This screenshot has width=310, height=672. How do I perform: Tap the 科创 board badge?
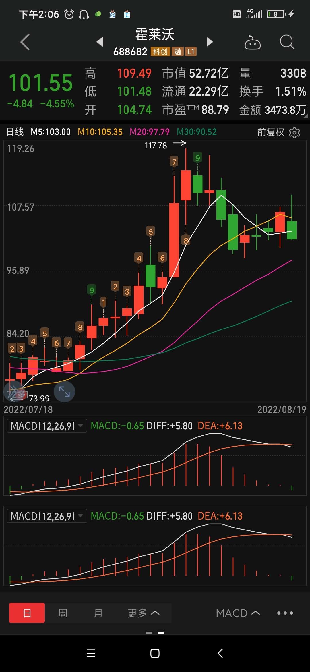point(160,52)
